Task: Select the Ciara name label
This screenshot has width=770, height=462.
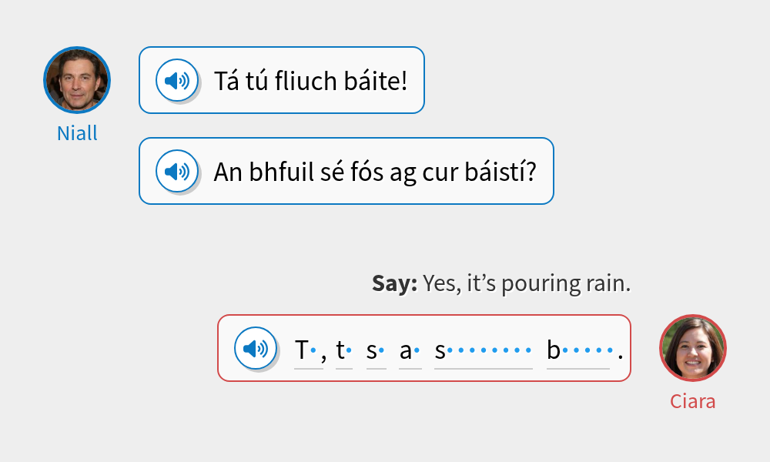Action: (x=693, y=401)
